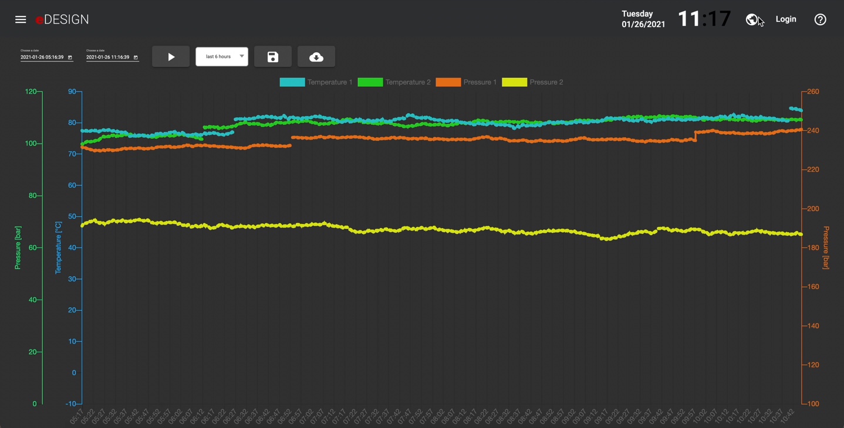Click the eDESIGN logo

(x=62, y=19)
